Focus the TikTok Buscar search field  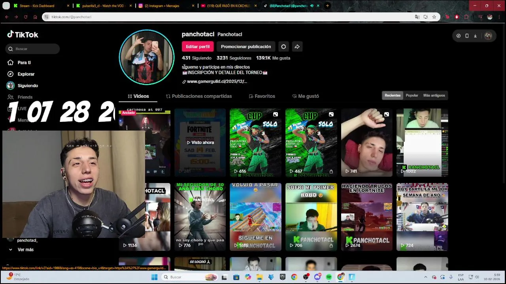33,49
